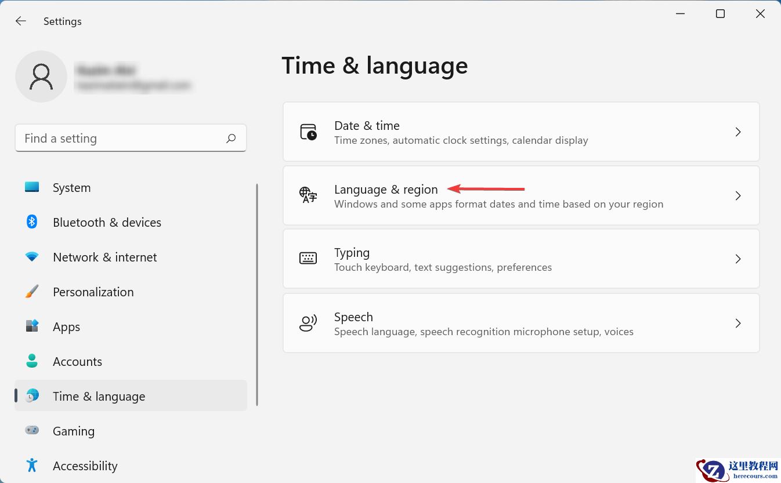Open Gaming category

(x=131, y=431)
